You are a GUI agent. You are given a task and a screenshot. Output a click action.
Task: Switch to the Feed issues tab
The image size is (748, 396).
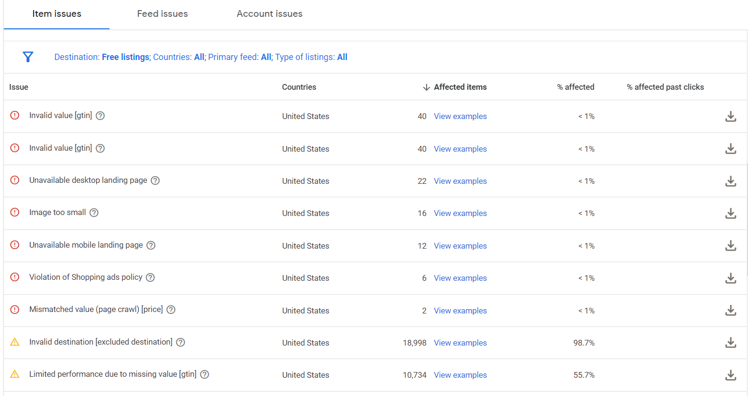162,14
